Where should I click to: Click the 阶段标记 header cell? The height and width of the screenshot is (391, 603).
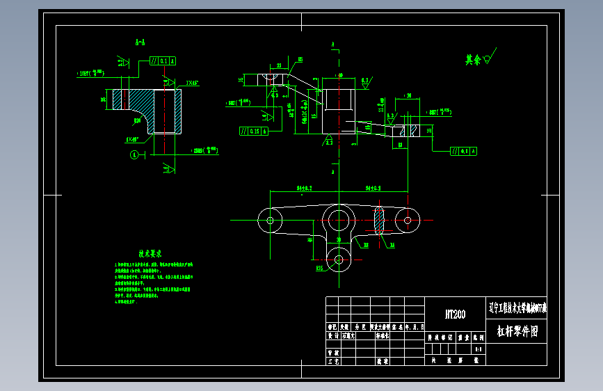pos(440,337)
